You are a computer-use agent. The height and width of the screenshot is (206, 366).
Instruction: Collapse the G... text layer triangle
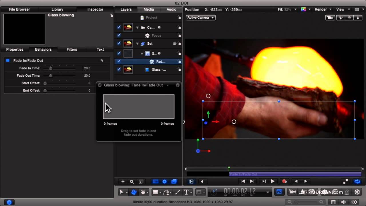click(142, 54)
